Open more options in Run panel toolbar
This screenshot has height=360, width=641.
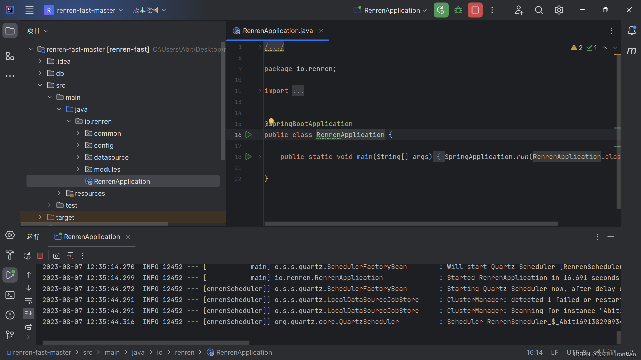[83, 256]
